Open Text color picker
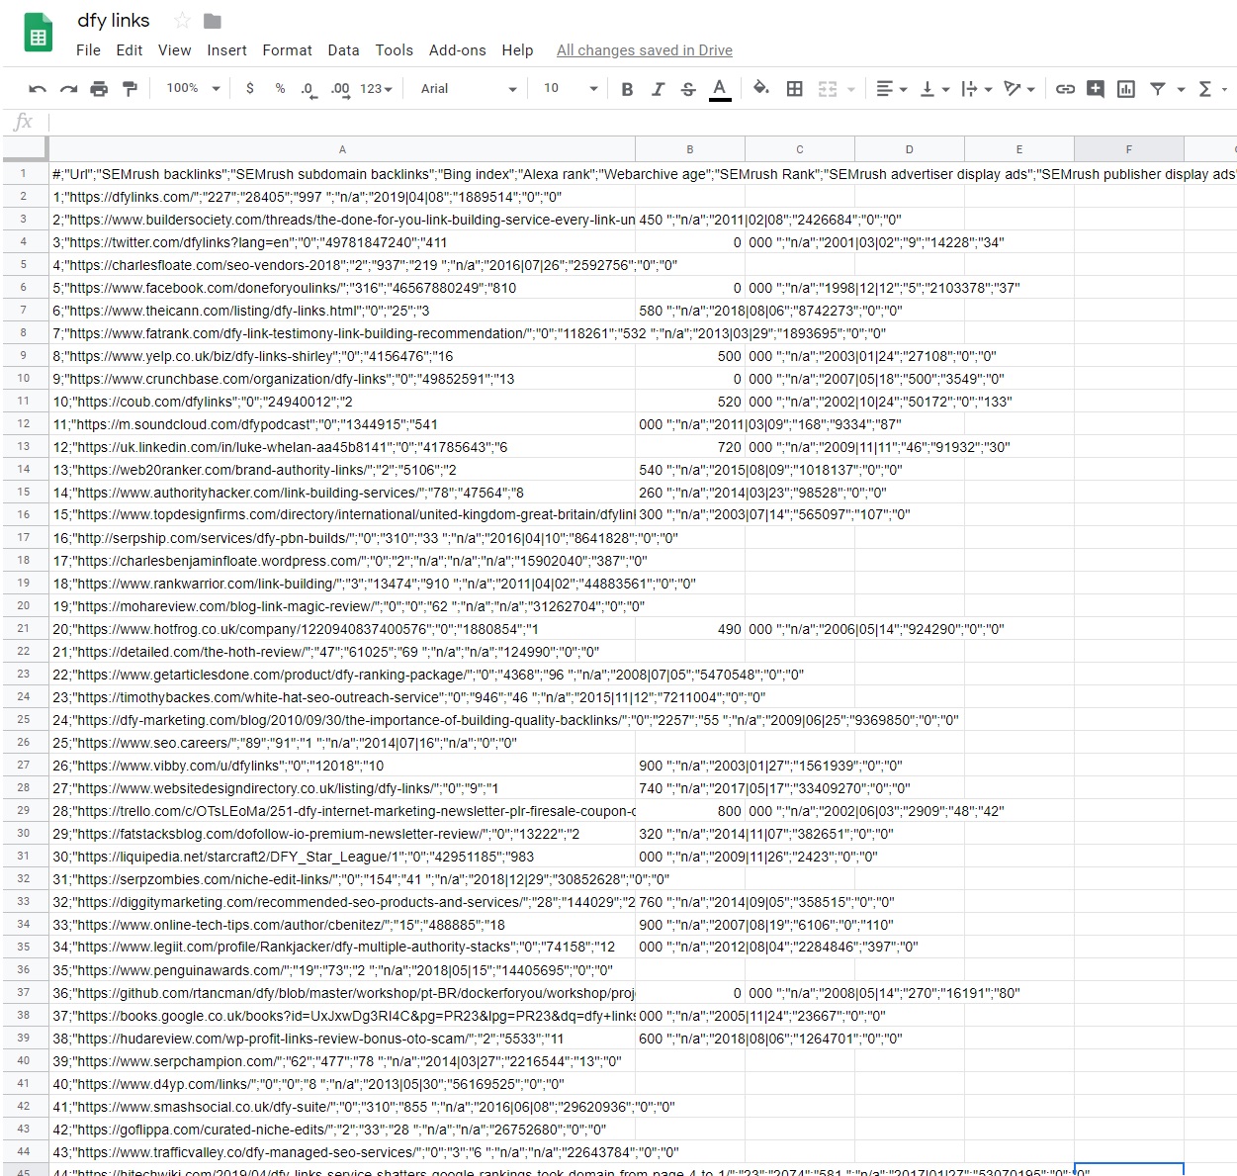 coord(720,89)
